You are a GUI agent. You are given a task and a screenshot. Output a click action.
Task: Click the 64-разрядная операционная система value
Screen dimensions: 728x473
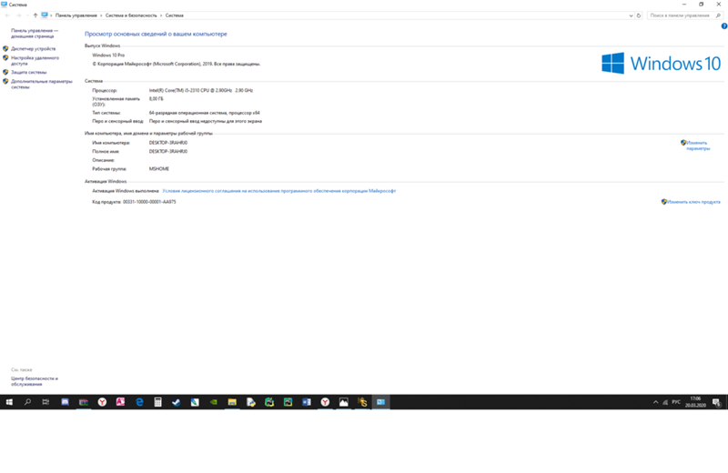coord(204,113)
